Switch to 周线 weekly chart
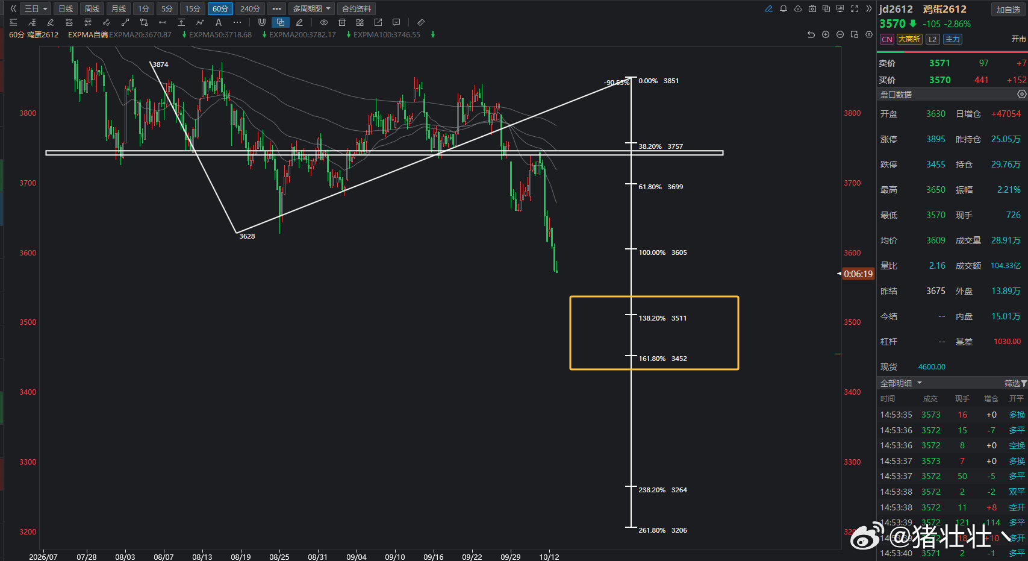Image resolution: width=1028 pixels, height=561 pixels. (92, 8)
